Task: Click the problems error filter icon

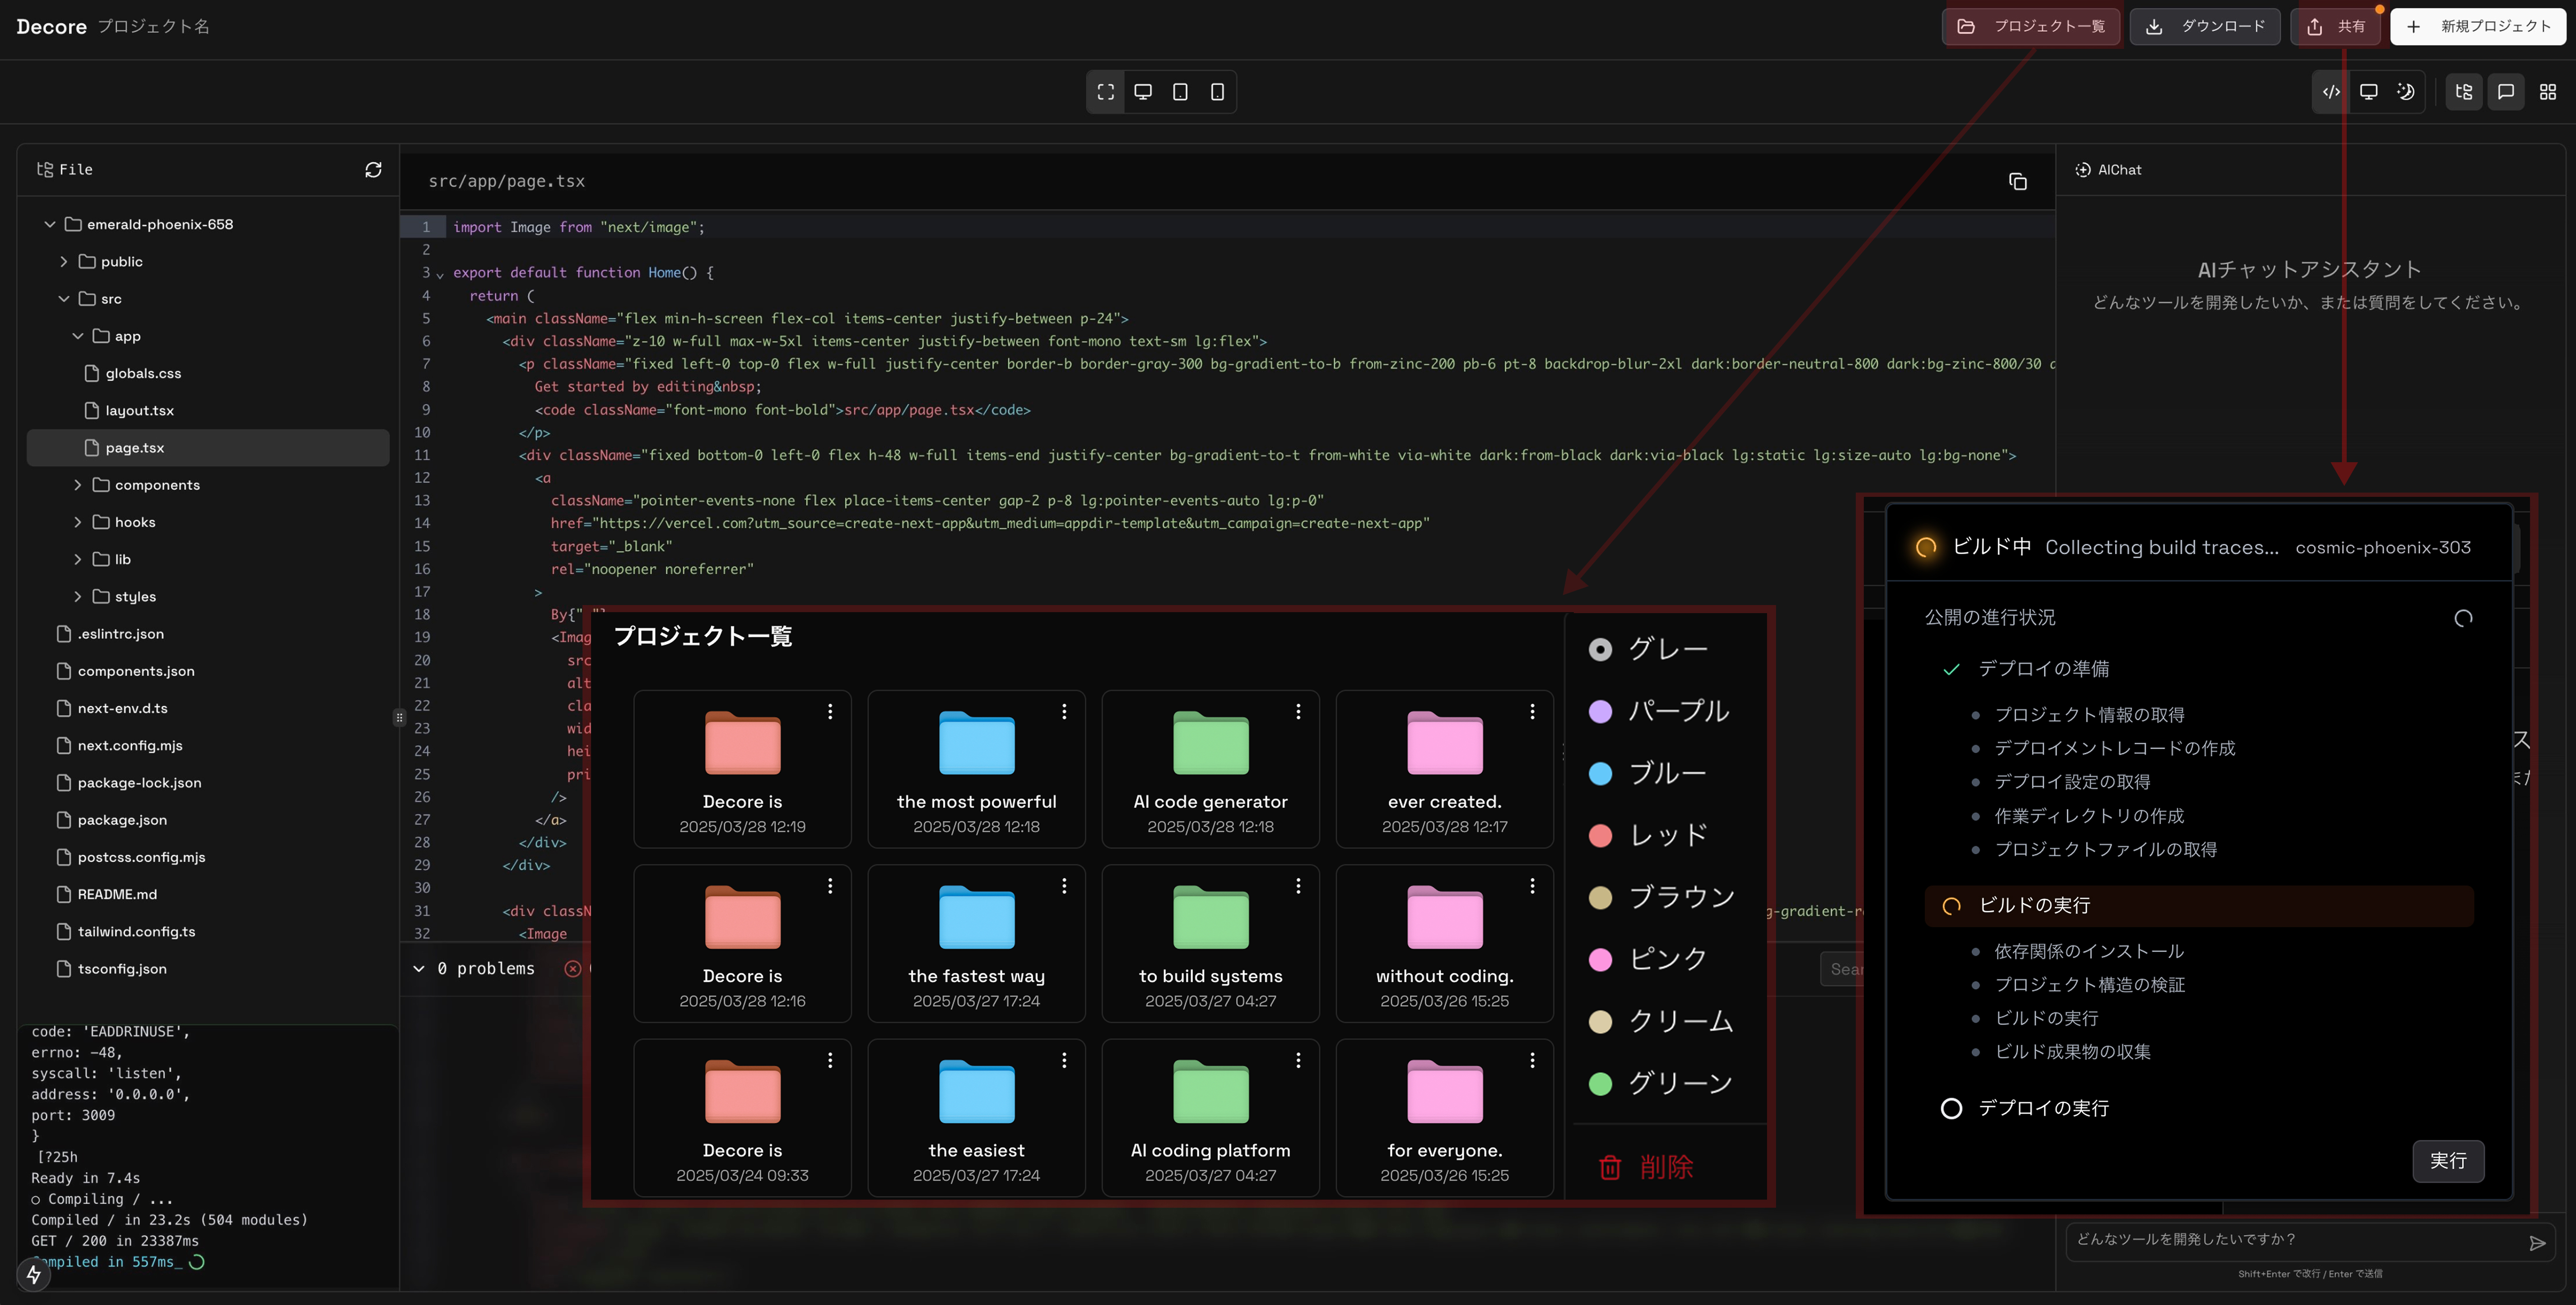Action: 573,968
